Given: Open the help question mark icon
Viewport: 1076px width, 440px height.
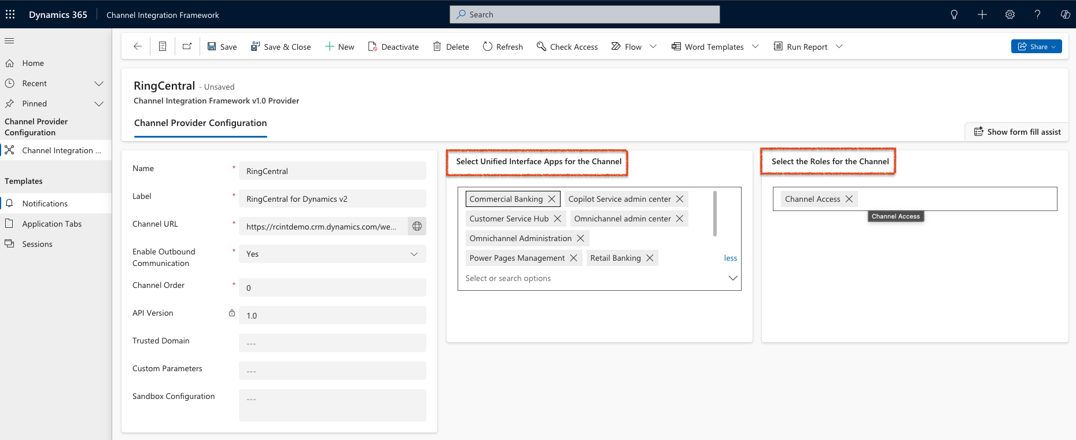Looking at the screenshot, I should pyautogui.click(x=1038, y=14).
